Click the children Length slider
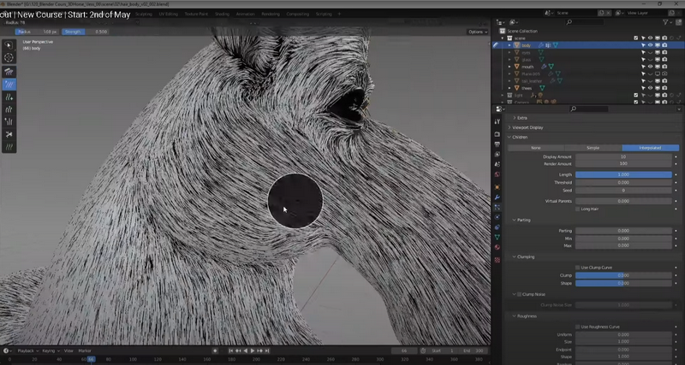Viewport: 685px width, 365px height. coord(623,174)
